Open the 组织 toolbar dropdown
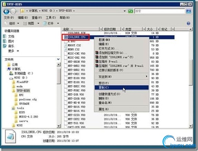 [x=12, y=23]
